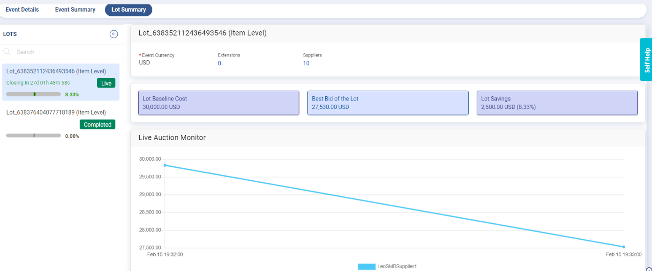Click the green Live status badge
The width and height of the screenshot is (652, 271).
[106, 83]
